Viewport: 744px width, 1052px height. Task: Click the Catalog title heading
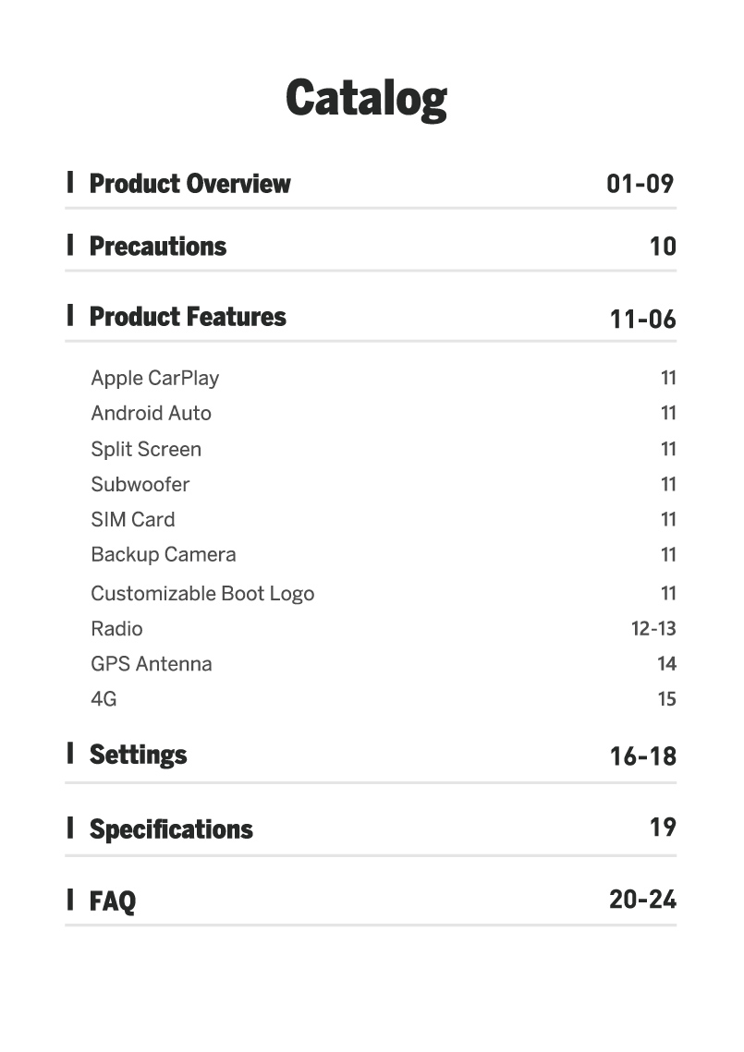tap(367, 98)
